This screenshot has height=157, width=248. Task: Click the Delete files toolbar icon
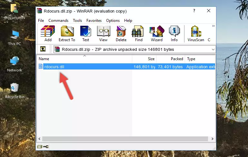tap(121, 34)
